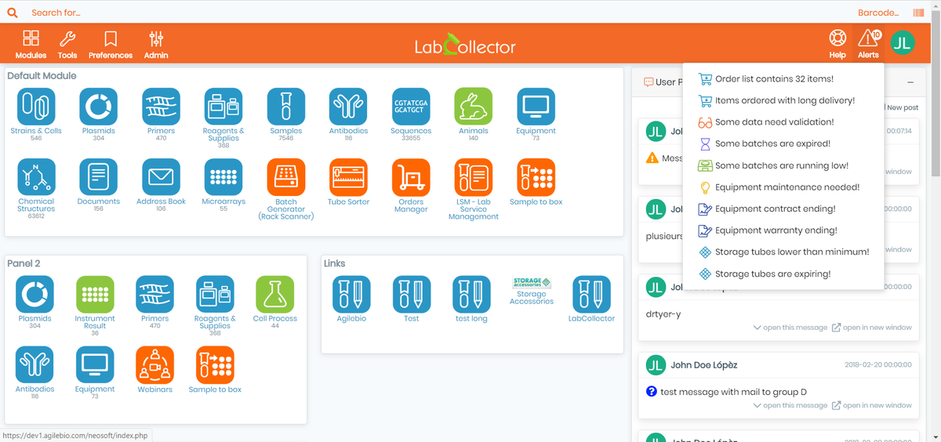Open the Preferences menu
Viewport: 941px width, 442px height.
(x=111, y=44)
